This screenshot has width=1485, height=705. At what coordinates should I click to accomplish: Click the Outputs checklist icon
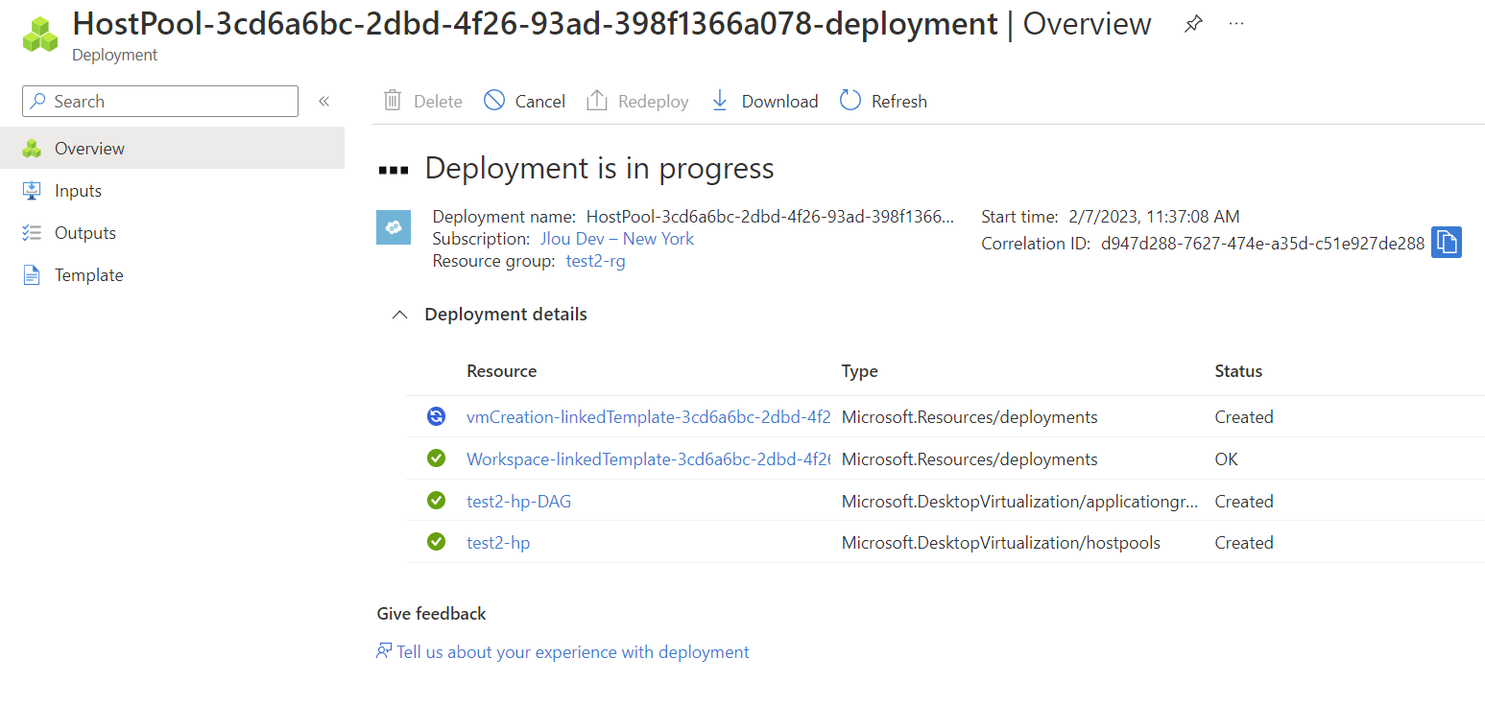click(x=32, y=233)
